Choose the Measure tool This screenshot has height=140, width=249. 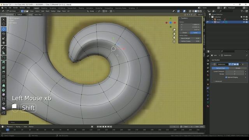click(4, 52)
